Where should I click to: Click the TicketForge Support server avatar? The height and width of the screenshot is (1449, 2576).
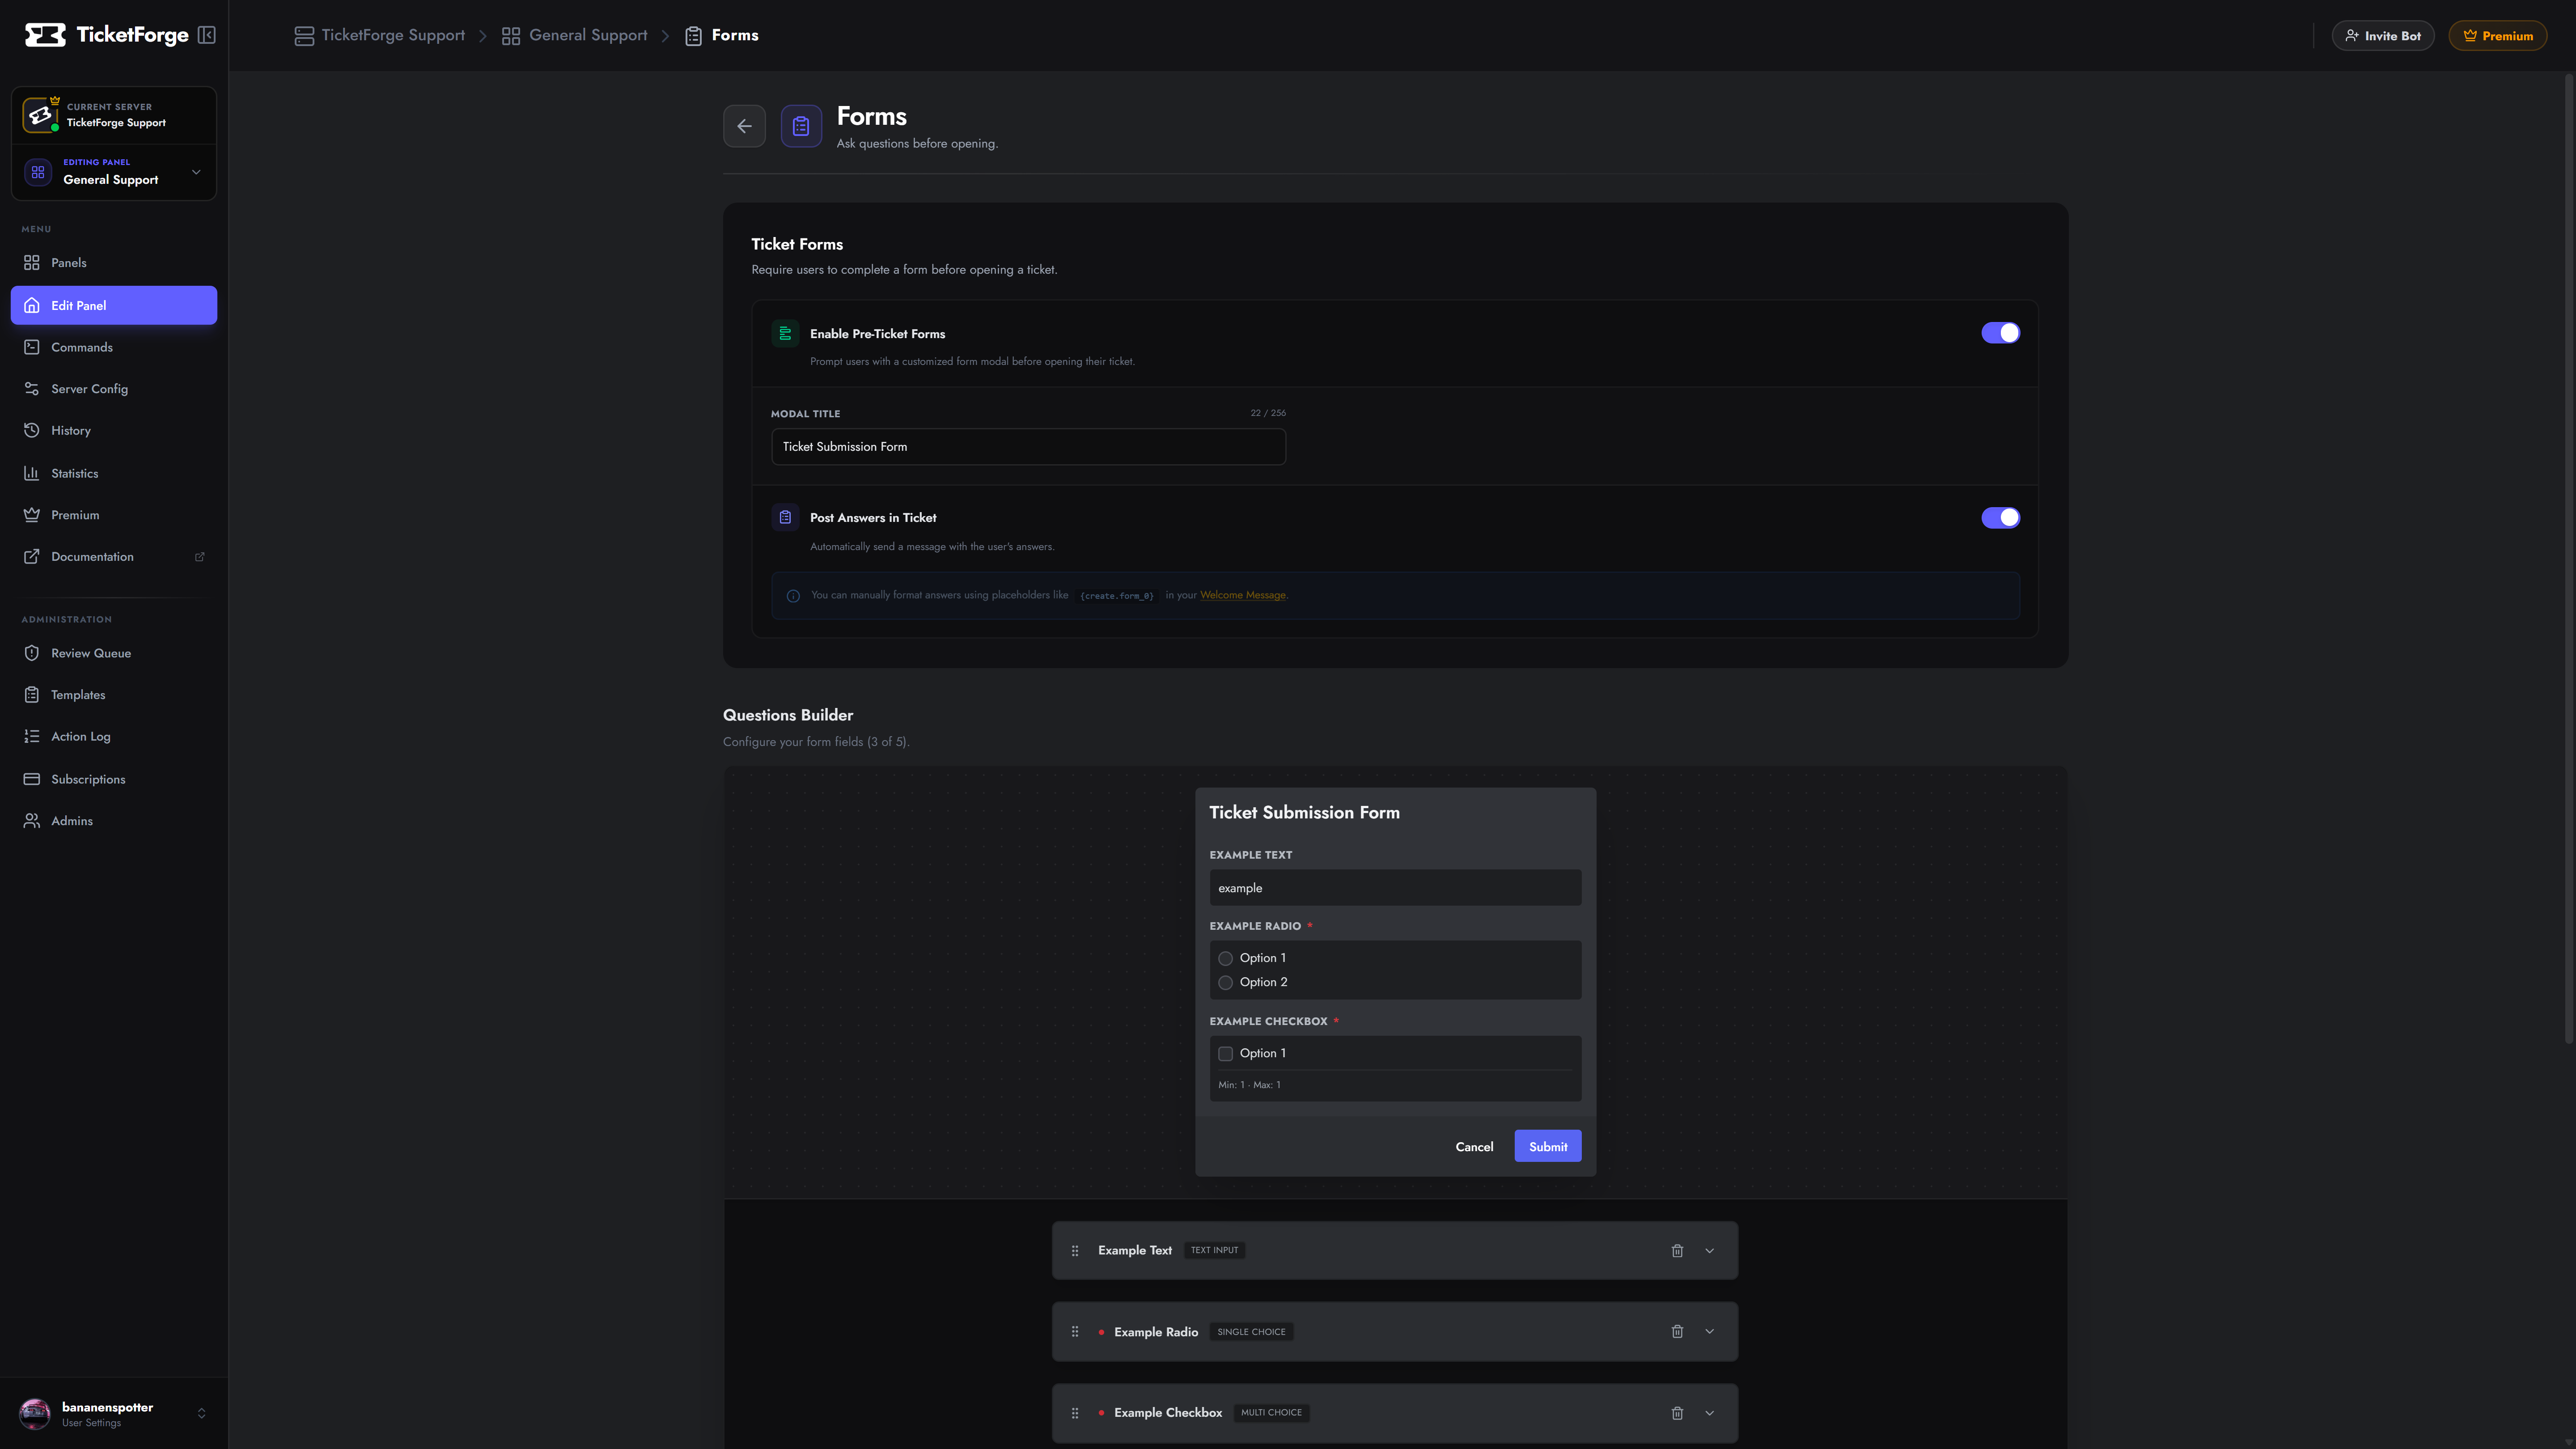(x=40, y=115)
